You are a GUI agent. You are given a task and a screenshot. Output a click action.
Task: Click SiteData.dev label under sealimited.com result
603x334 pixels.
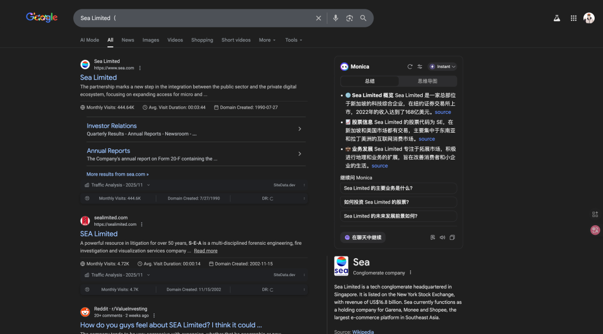[284, 275]
